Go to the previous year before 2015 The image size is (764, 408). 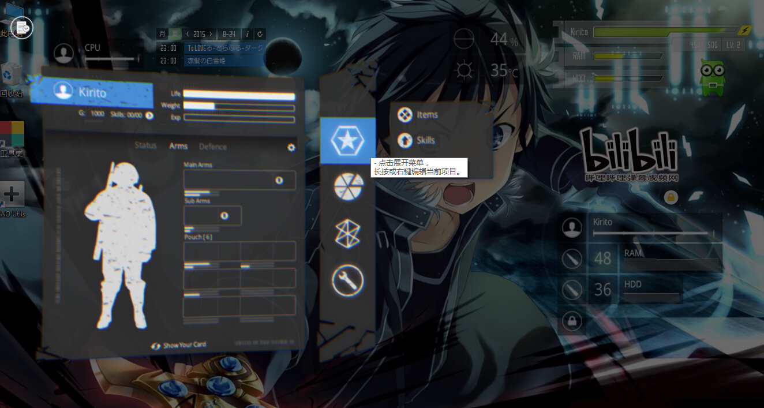[188, 34]
